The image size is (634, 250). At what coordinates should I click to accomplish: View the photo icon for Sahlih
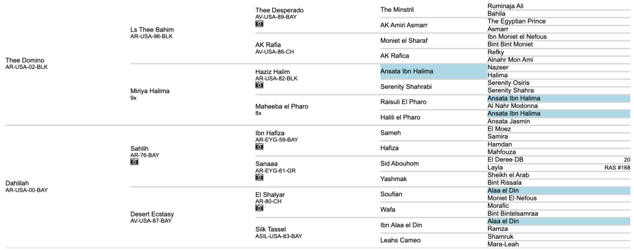134,162
